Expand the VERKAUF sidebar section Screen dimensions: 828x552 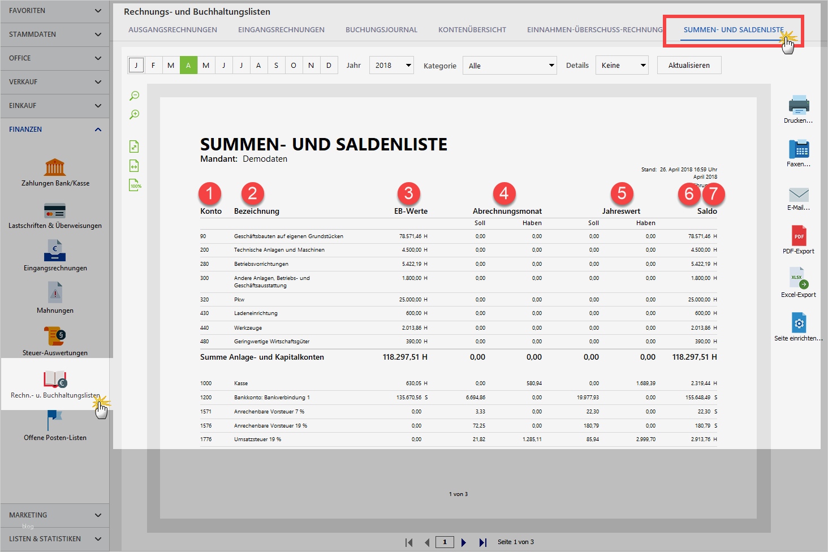click(x=55, y=82)
